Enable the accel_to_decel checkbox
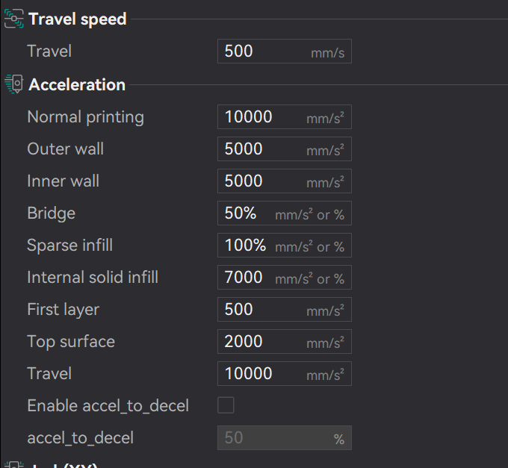This screenshot has width=508, height=468. pyautogui.click(x=226, y=405)
